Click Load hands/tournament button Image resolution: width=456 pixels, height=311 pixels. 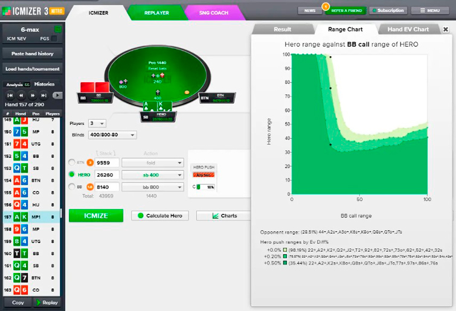pyautogui.click(x=32, y=69)
